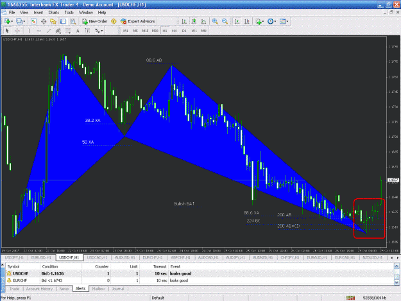Toggle the Terminal window icon
This screenshot has height=301, width=401.
tap(63, 21)
